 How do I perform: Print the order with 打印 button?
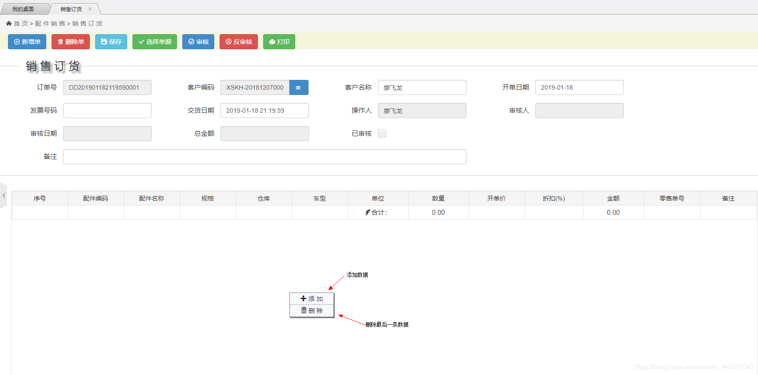279,42
